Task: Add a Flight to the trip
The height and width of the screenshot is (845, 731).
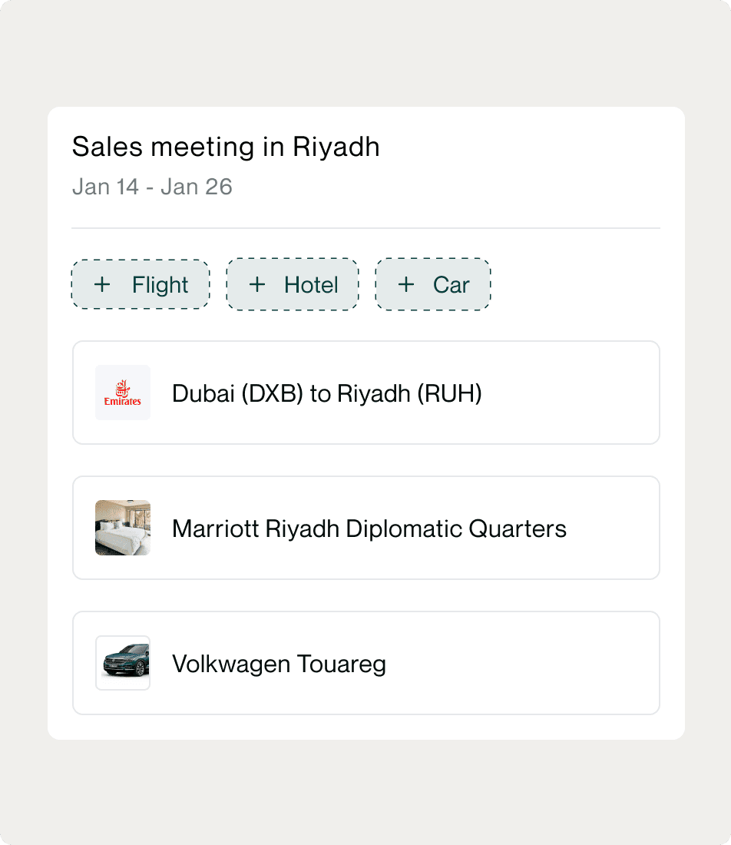Action: pos(141,284)
